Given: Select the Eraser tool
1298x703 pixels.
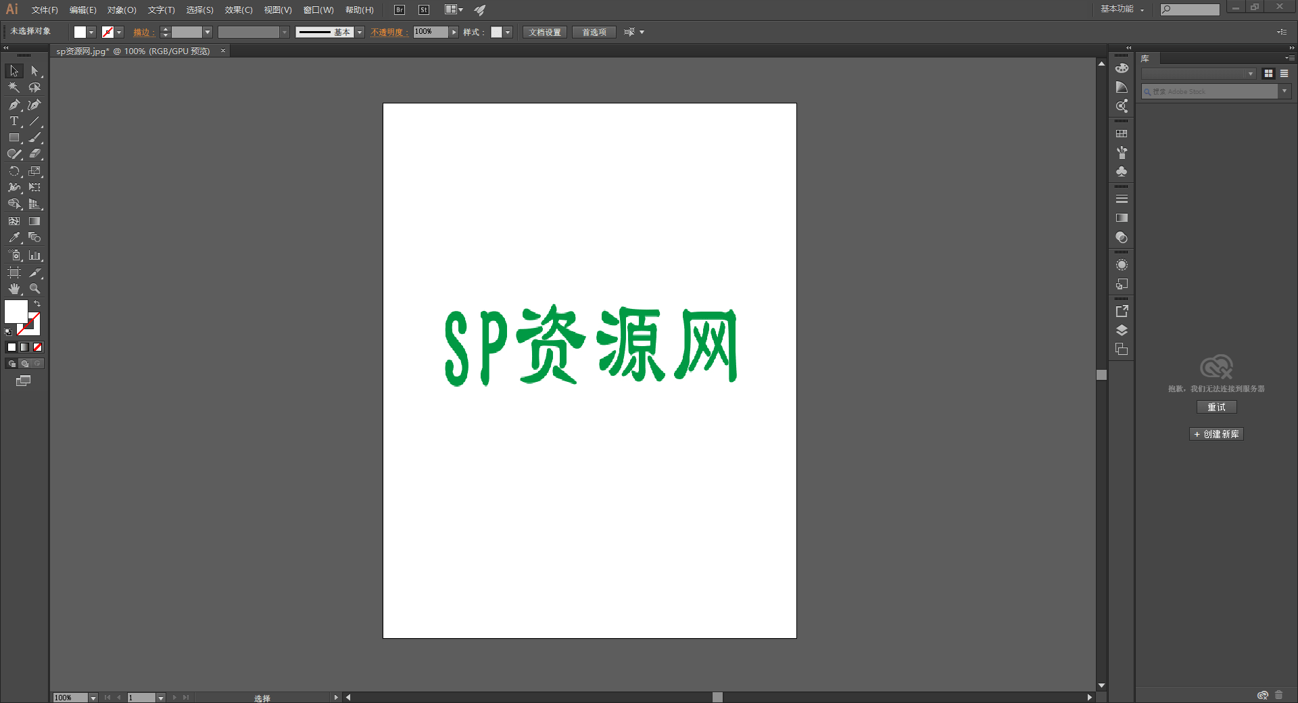Looking at the screenshot, I should click(35, 154).
